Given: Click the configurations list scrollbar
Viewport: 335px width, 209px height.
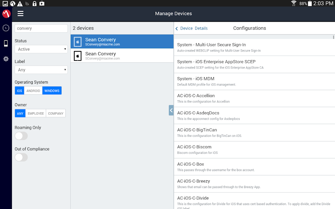Looking at the screenshot, I should click(x=333, y=37).
